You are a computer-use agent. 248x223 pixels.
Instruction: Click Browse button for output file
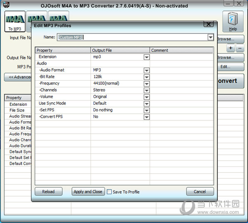pos(231,58)
